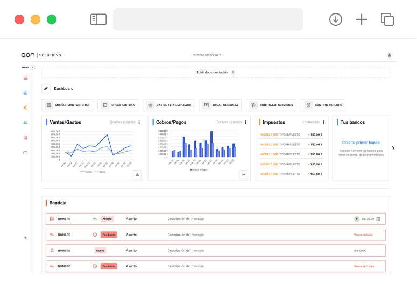The height and width of the screenshot is (284, 417).
Task: Switch Cobros/Pagos to line chart view icon
Action: tap(243, 174)
